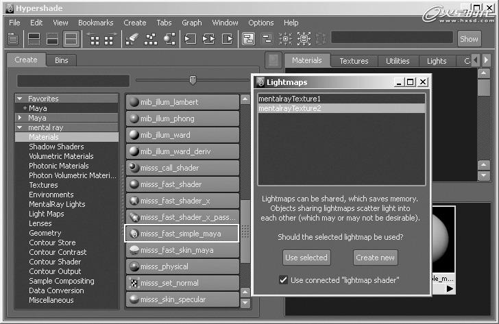Show output connections icon

[x=228, y=39]
